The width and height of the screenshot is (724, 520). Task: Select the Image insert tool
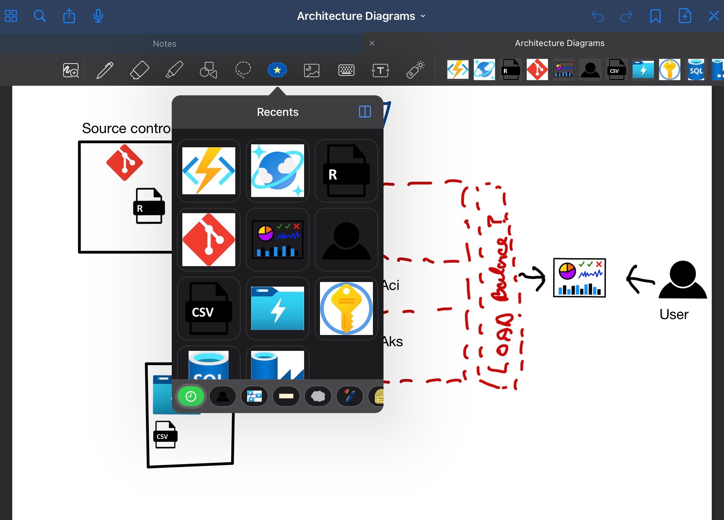(x=312, y=70)
